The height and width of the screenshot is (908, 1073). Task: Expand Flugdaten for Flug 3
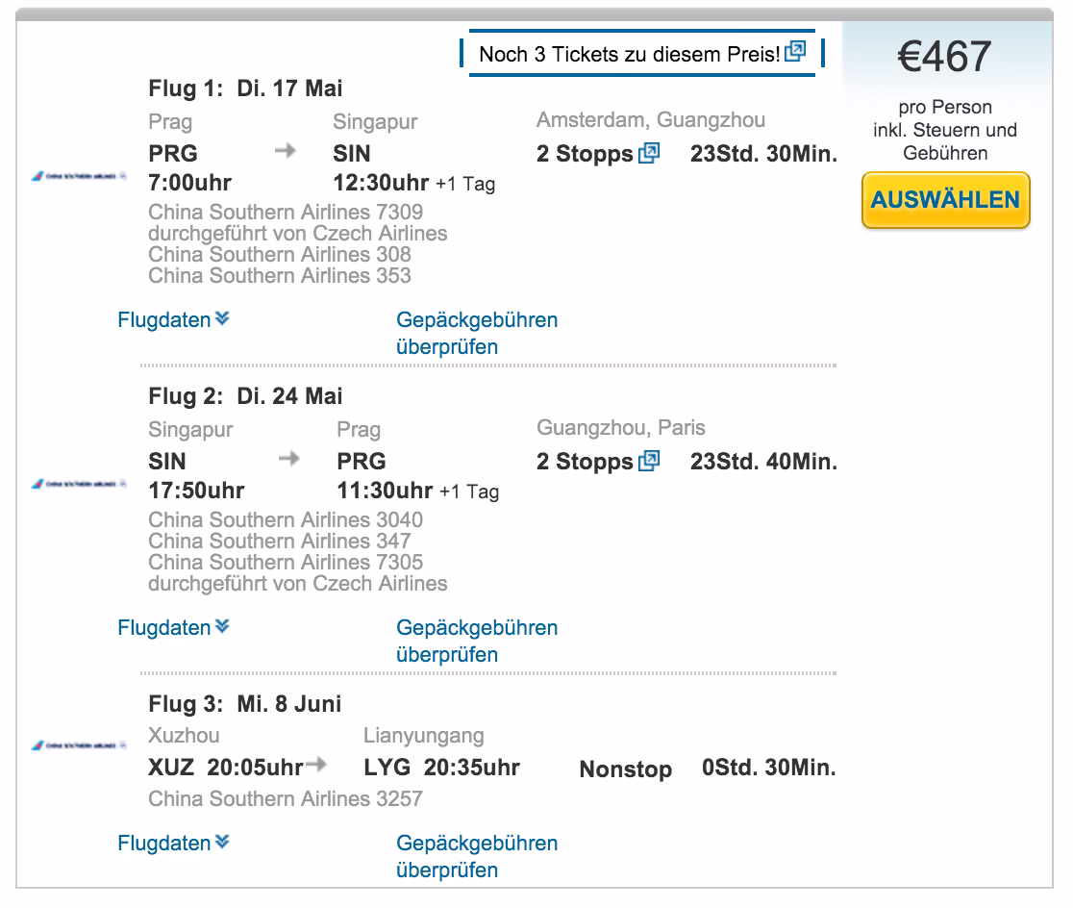click(x=173, y=844)
